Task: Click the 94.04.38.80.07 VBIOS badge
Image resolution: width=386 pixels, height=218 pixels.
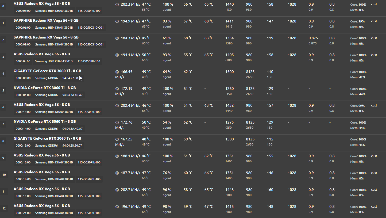Action: tap(72, 146)
